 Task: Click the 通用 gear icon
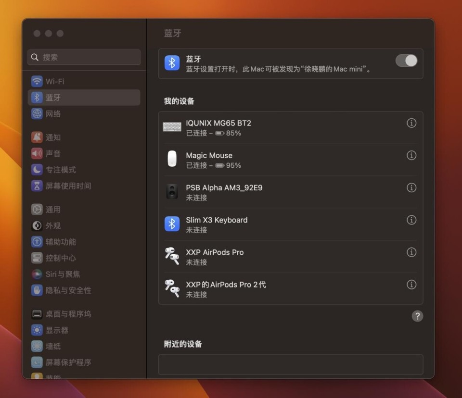click(37, 209)
